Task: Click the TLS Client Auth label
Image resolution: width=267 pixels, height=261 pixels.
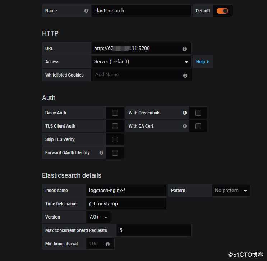Action: tap(60, 126)
